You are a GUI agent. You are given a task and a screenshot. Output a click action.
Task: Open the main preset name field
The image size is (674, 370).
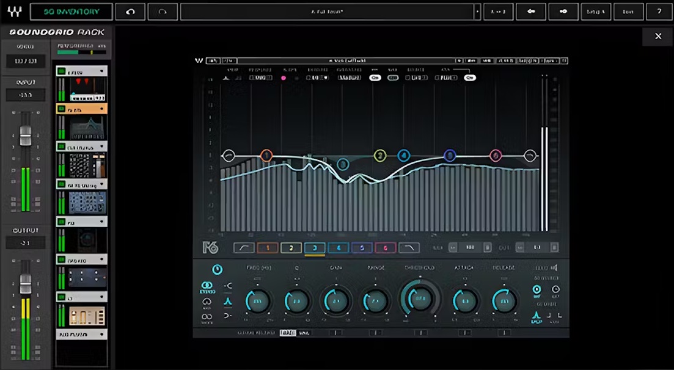(x=327, y=12)
